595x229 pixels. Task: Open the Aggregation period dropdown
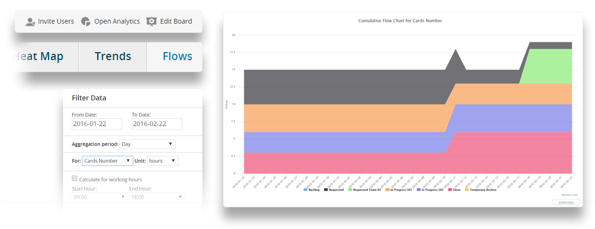click(147, 144)
